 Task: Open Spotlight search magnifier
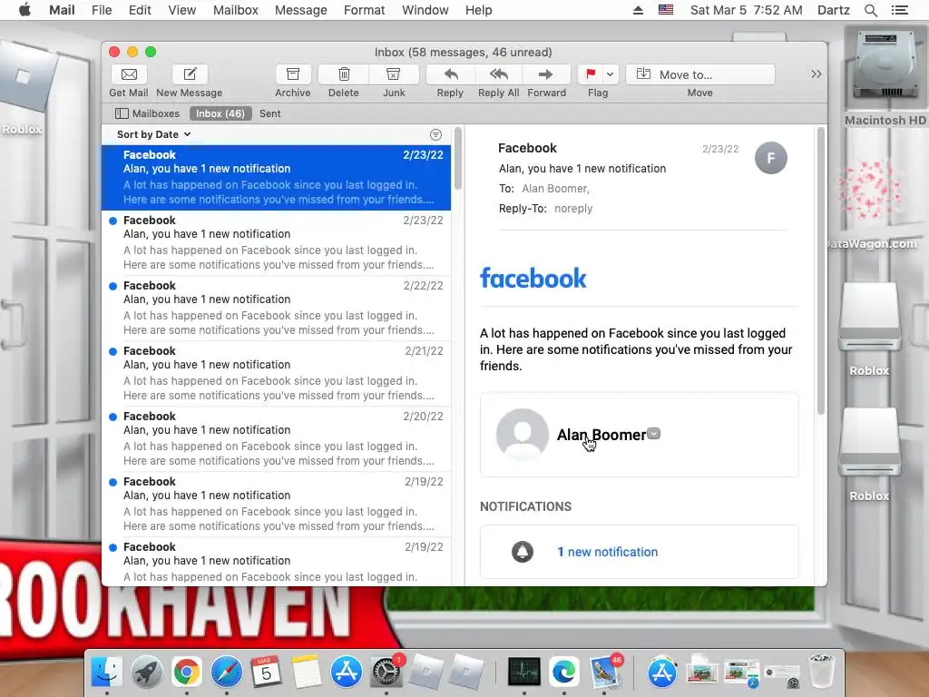click(871, 10)
